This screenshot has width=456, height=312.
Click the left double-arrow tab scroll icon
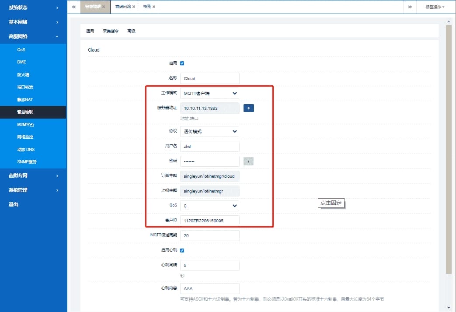pos(73,7)
